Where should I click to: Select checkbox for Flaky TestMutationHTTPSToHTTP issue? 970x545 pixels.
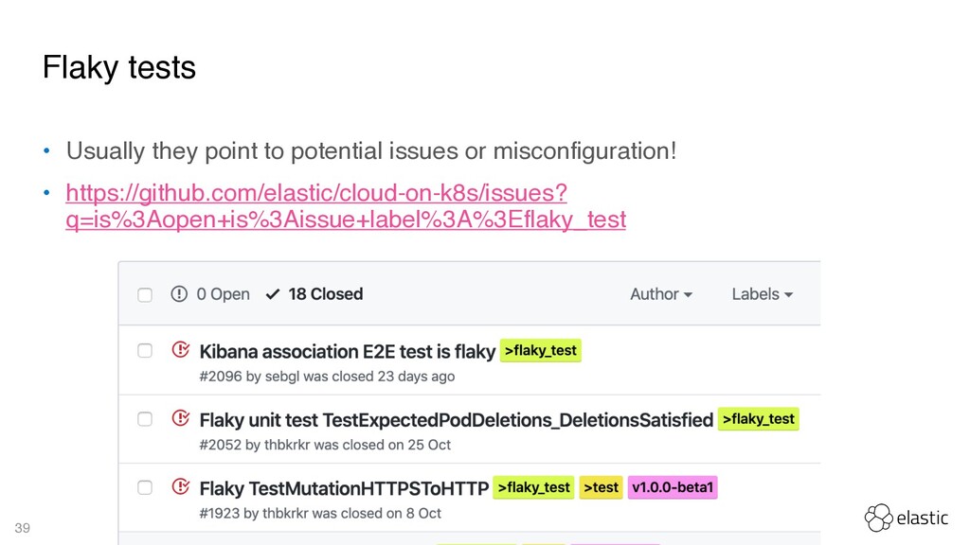point(145,488)
